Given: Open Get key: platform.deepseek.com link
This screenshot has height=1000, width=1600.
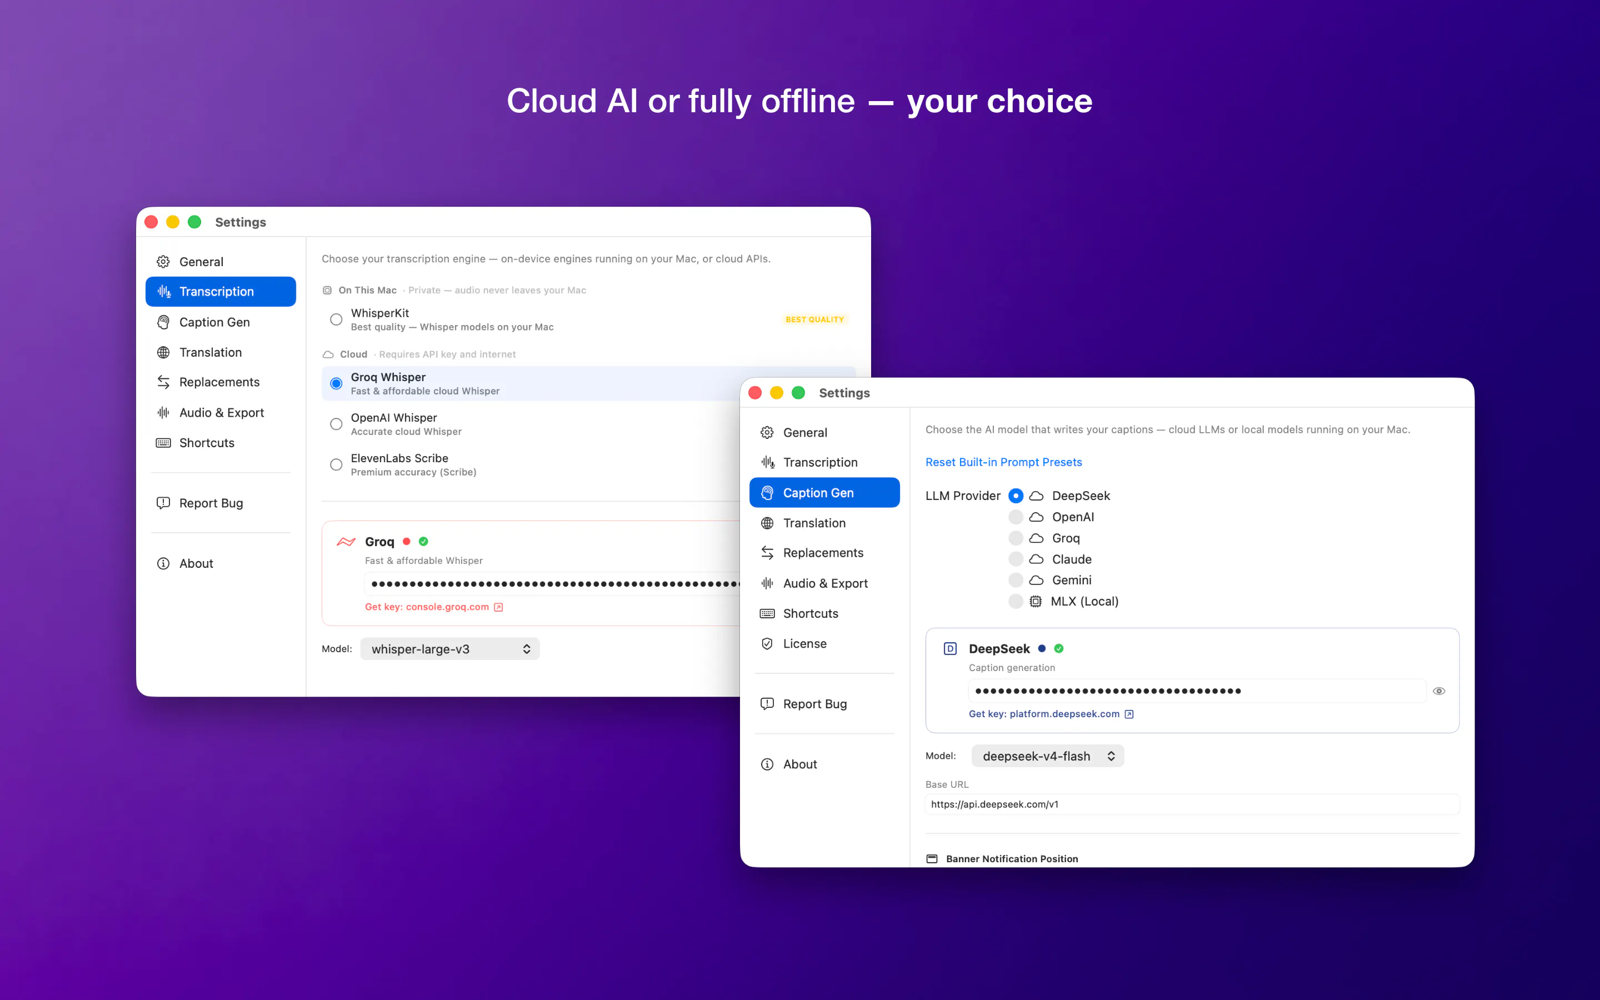Looking at the screenshot, I should point(1051,714).
